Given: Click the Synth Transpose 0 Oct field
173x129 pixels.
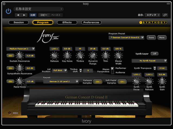Looking at the screenshot, I should pyautogui.click(x=162, y=68).
